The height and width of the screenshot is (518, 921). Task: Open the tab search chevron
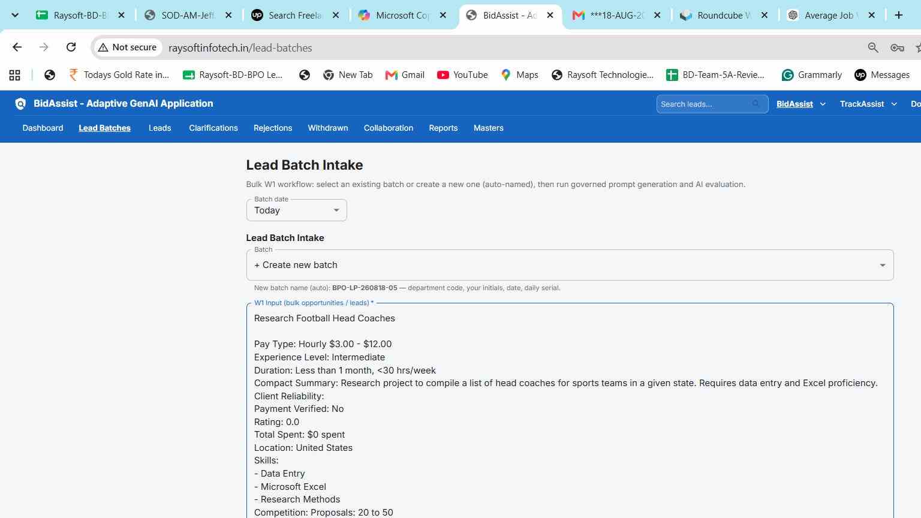tap(15, 15)
